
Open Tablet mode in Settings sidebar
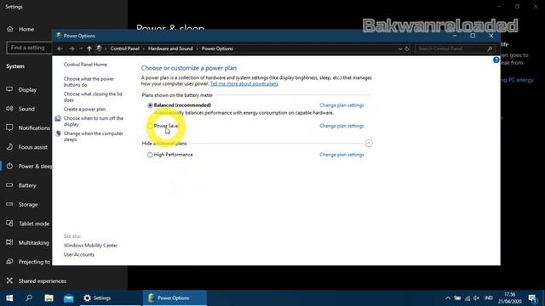[26, 224]
